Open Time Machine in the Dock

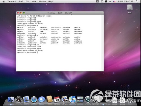[88, 100]
